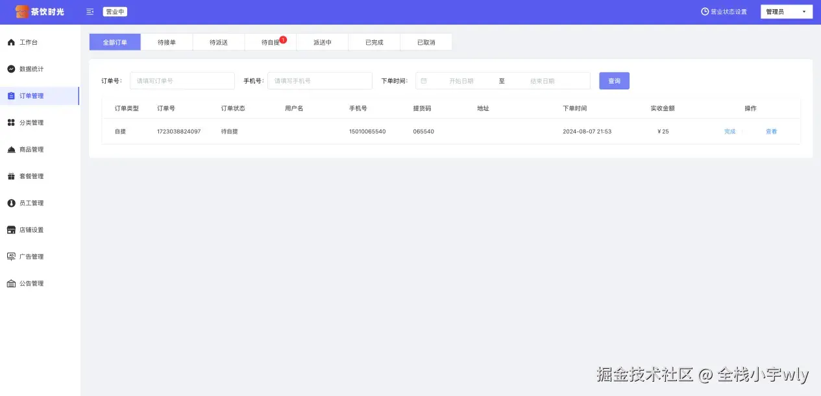Click the 查询 button
The image size is (821, 396).
[614, 81]
